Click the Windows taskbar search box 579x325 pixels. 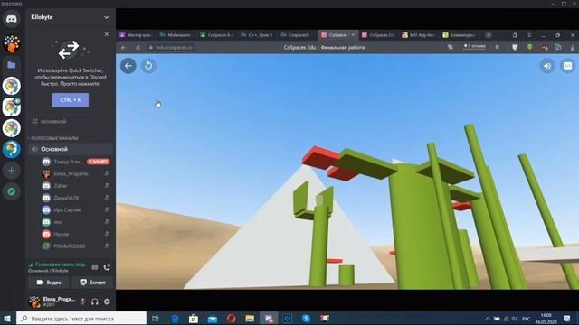click(x=81, y=319)
